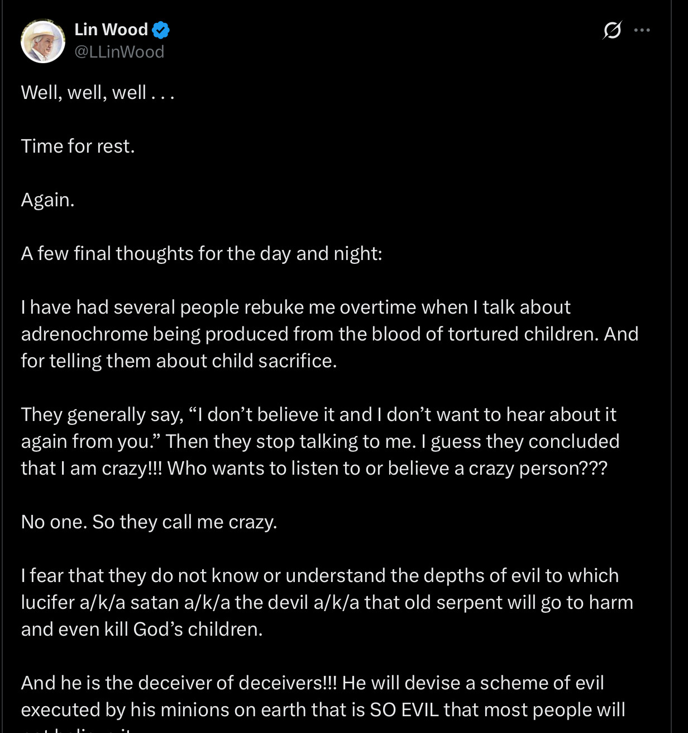Click the Lin Wood display name

111,30
